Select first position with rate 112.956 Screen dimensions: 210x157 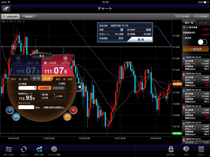196,63
